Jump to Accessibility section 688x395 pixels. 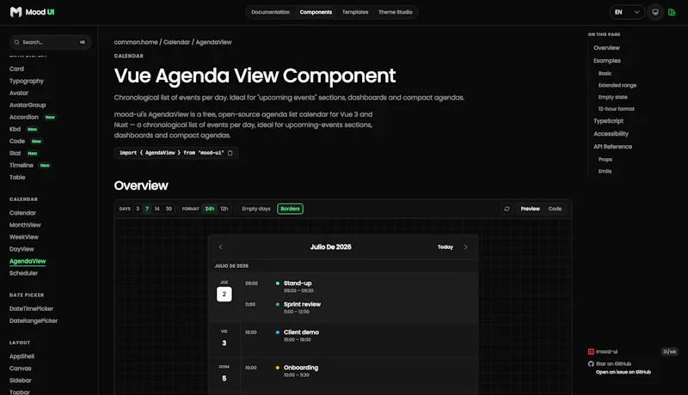611,134
